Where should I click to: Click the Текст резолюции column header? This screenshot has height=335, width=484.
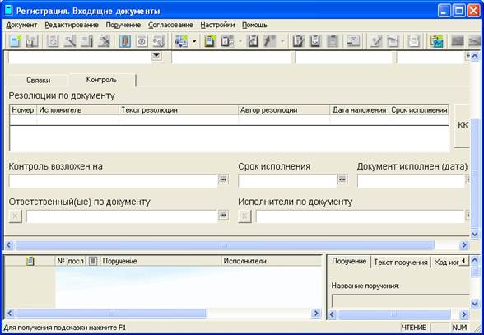pos(179,110)
